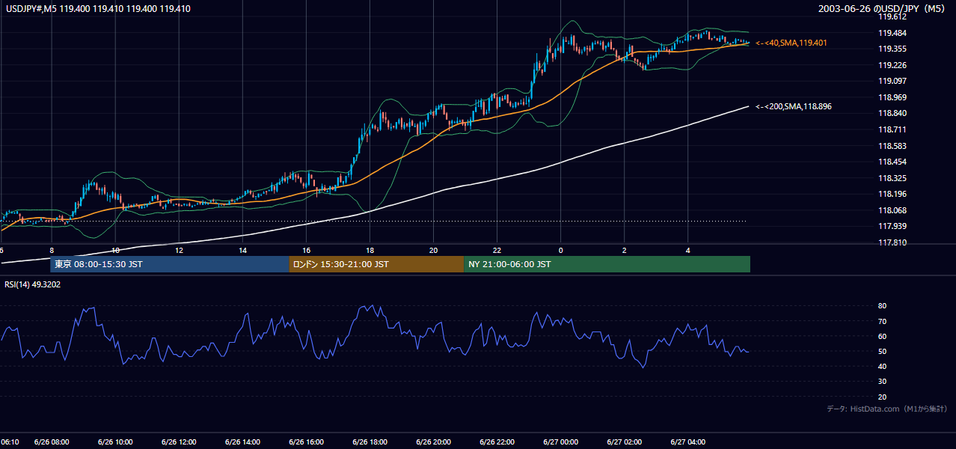
Task: Click hour tick 16 under the price chart
Action: click(x=306, y=250)
